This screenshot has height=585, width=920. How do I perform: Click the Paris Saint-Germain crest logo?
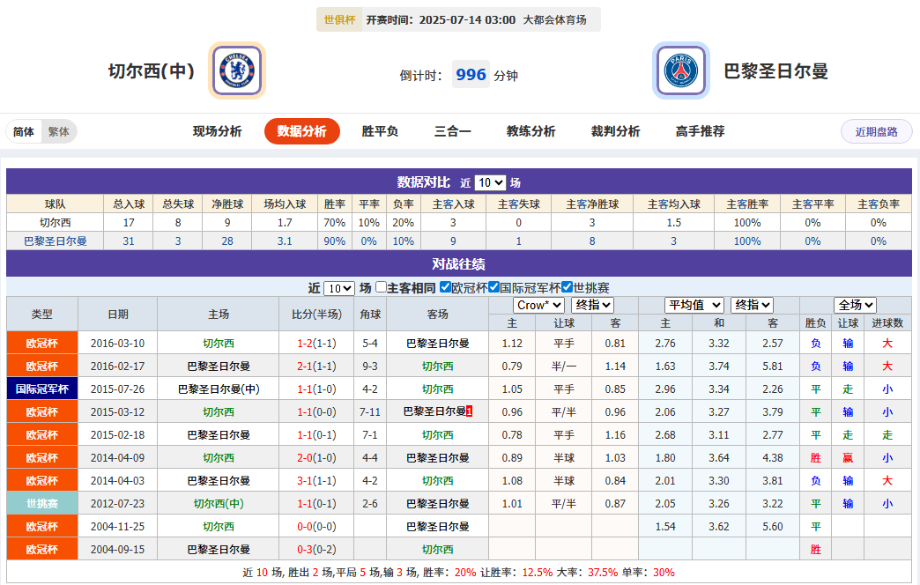pos(681,70)
